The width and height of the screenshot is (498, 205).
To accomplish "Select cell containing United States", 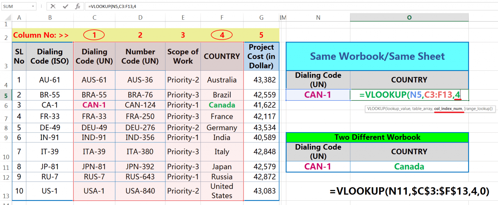I will [222, 191].
